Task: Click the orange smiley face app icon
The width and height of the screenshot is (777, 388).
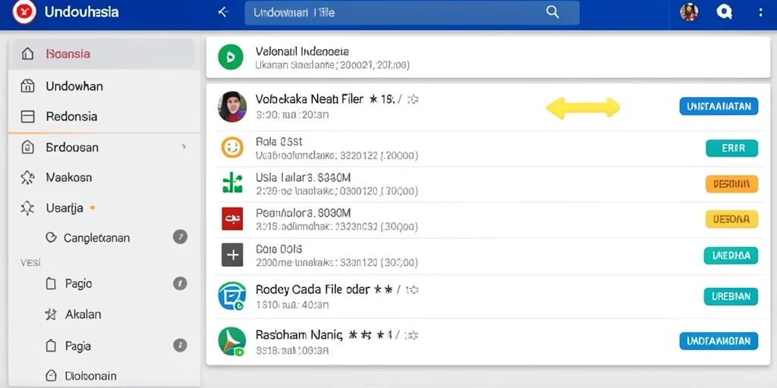Action: pos(232,148)
